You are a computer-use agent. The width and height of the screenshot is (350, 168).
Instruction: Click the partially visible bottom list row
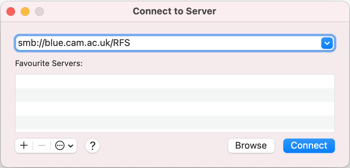[175, 131]
